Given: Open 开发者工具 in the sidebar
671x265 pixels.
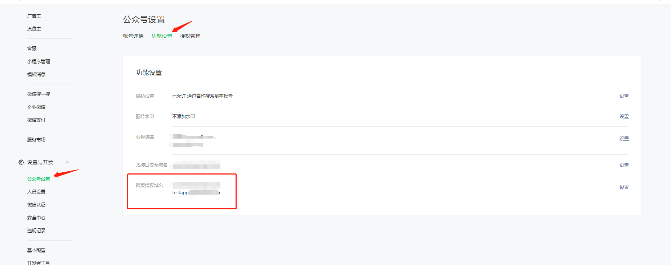Looking at the screenshot, I should [x=39, y=263].
